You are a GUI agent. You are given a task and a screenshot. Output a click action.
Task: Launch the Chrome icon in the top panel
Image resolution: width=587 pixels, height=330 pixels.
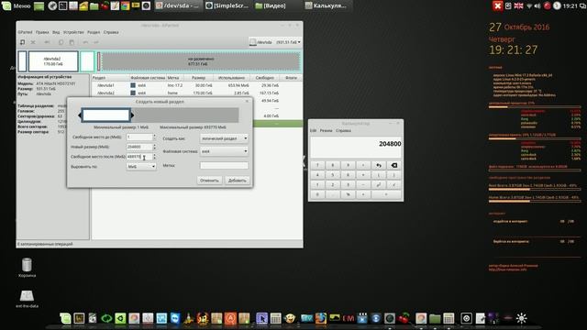point(125,5)
